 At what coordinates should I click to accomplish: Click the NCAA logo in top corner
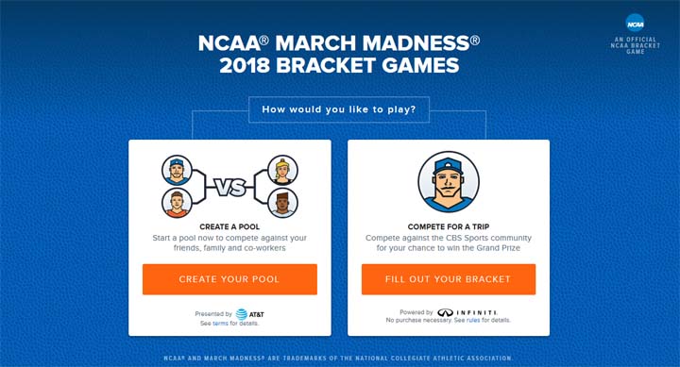635,23
